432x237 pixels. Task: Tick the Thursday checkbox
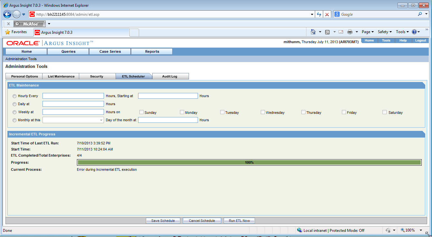click(303, 112)
